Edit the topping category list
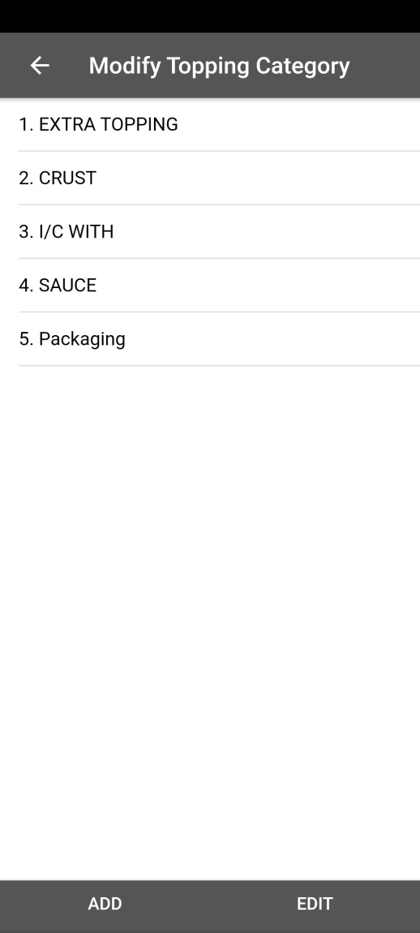Screen dimensions: 420x933 click(x=315, y=903)
